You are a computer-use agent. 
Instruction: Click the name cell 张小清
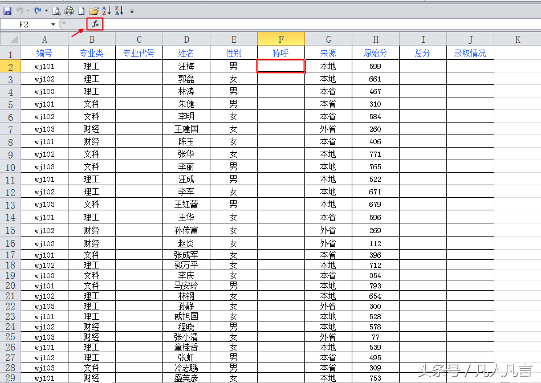pos(186,337)
